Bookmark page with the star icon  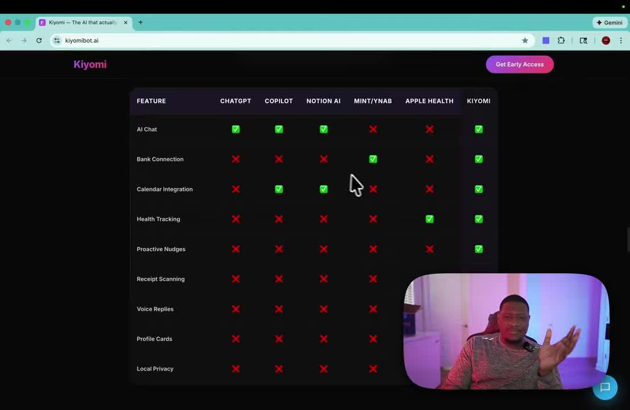525,40
